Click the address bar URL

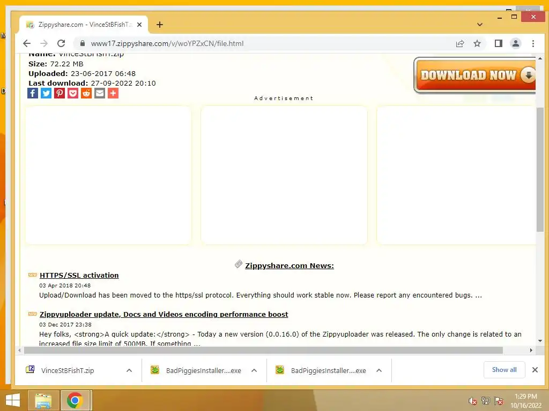click(x=167, y=43)
